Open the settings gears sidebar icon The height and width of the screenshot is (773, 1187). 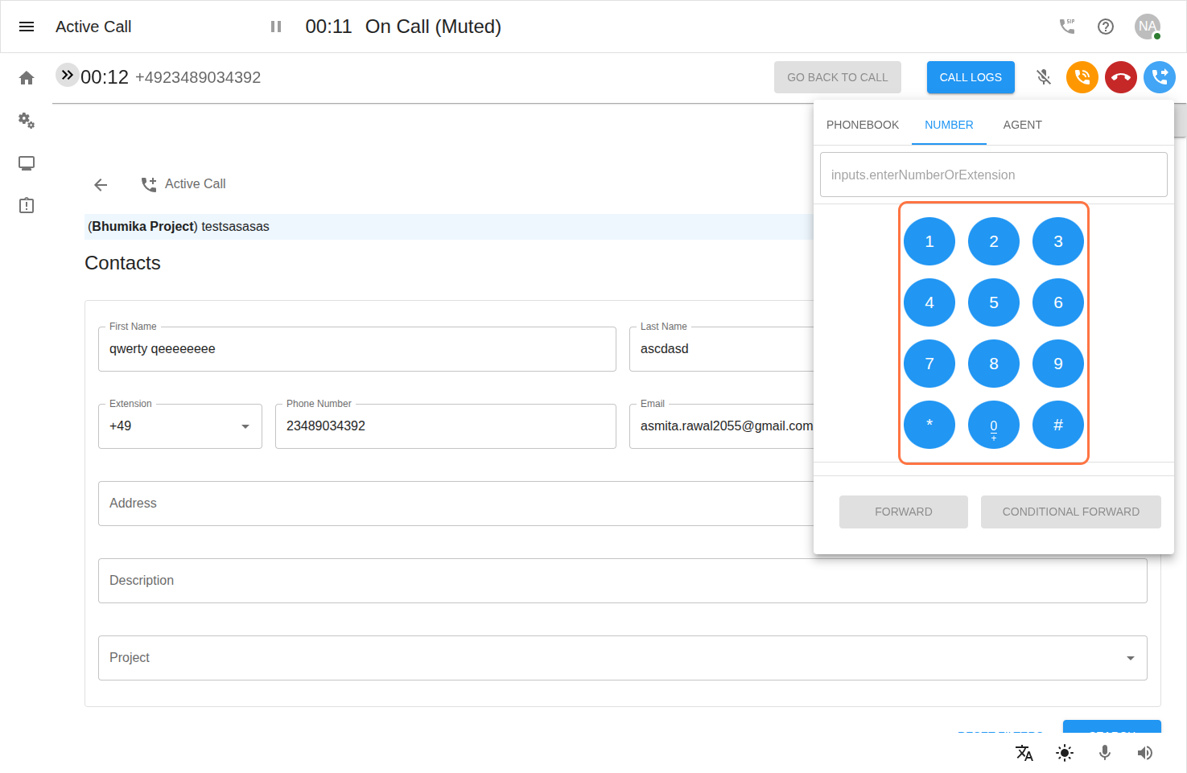[27, 121]
